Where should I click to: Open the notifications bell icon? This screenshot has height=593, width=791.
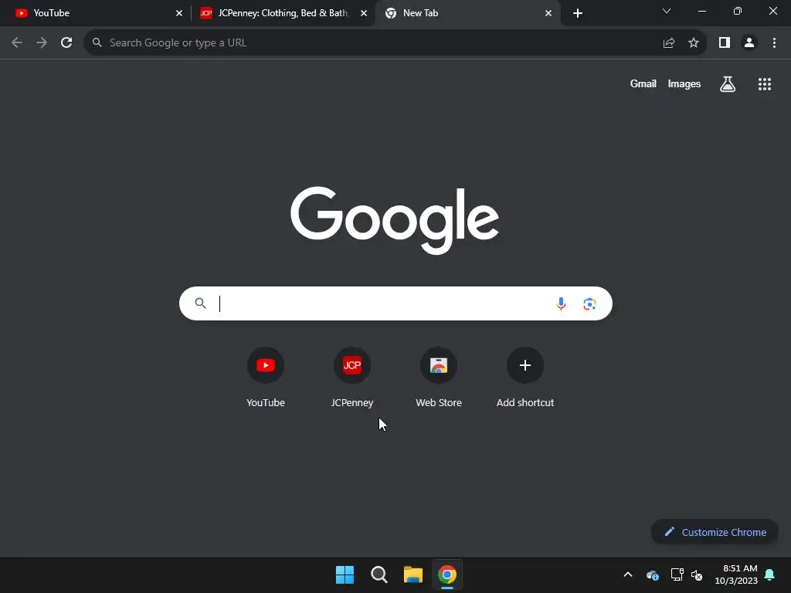770,574
